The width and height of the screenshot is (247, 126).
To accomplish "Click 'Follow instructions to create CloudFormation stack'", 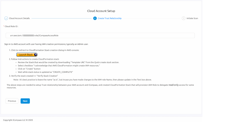I will [35, 59].
